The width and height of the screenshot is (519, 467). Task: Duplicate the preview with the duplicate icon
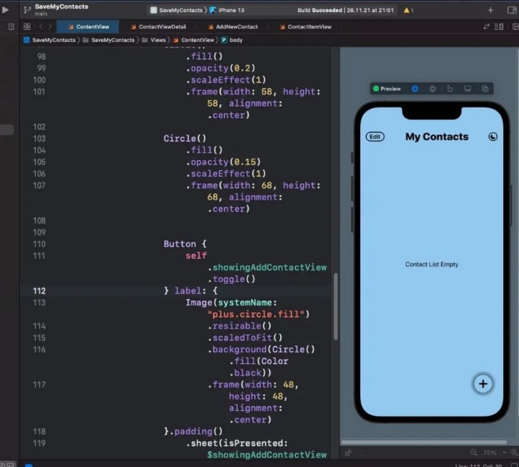(485, 89)
